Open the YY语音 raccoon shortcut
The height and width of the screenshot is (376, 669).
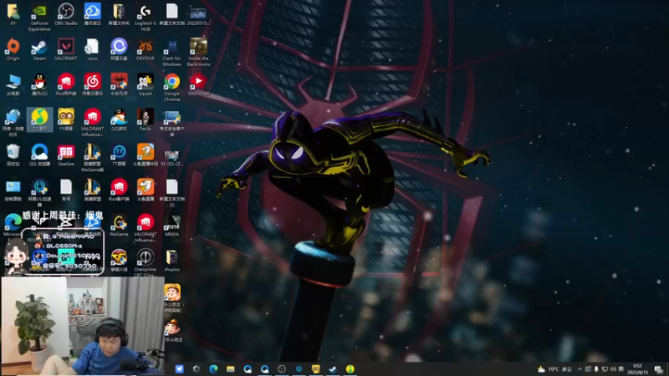[x=66, y=119]
